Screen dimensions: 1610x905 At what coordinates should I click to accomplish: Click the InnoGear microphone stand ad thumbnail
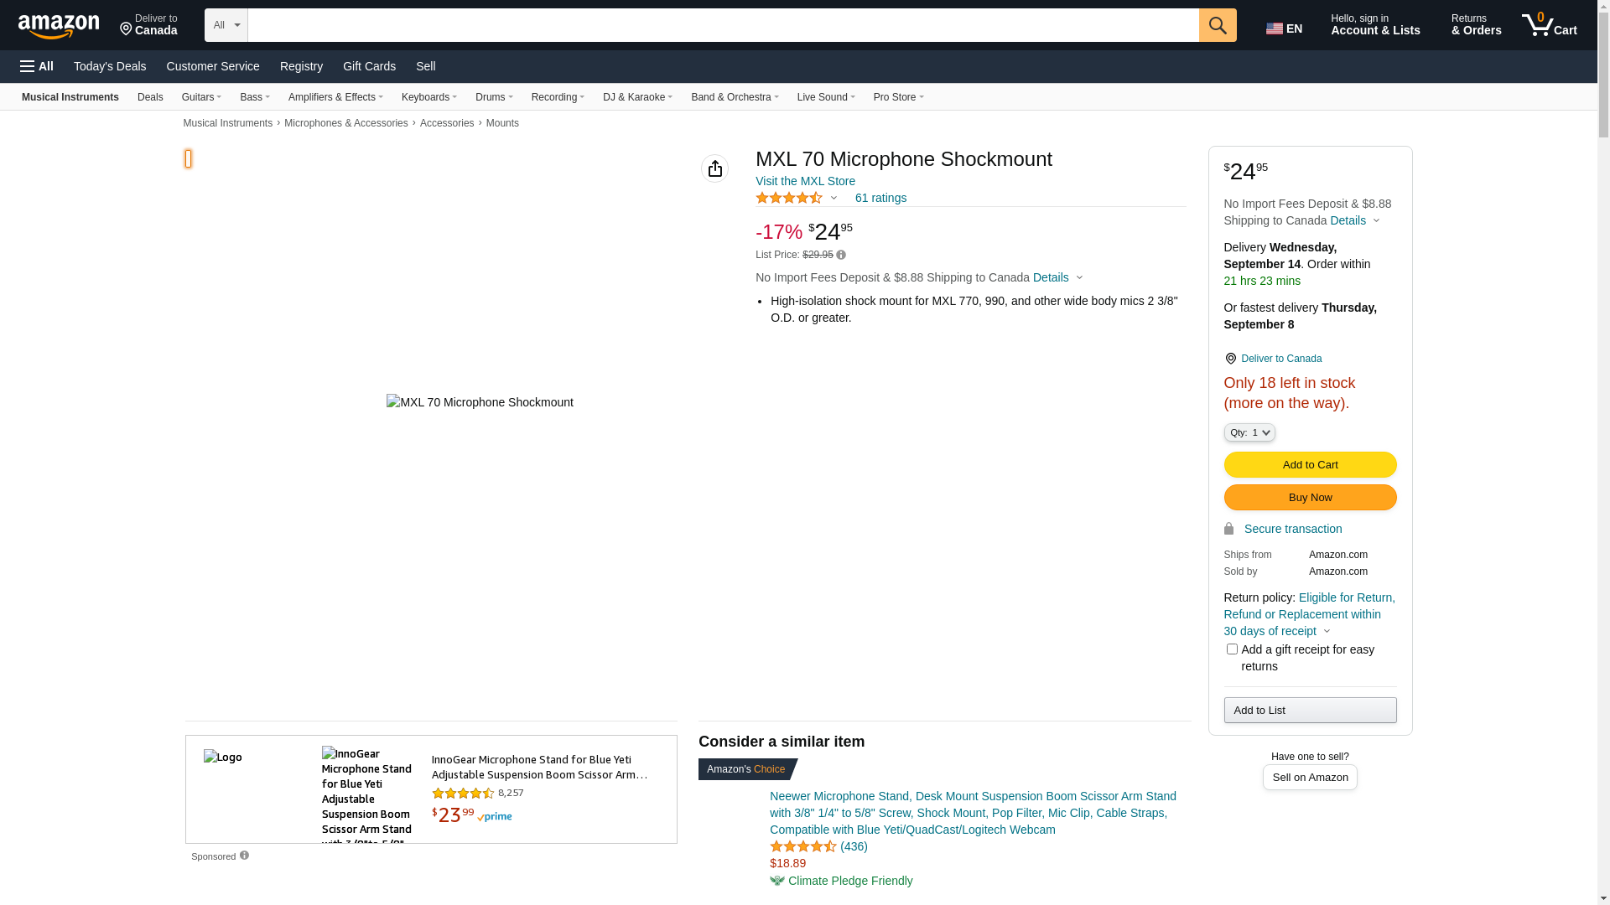[366, 794]
